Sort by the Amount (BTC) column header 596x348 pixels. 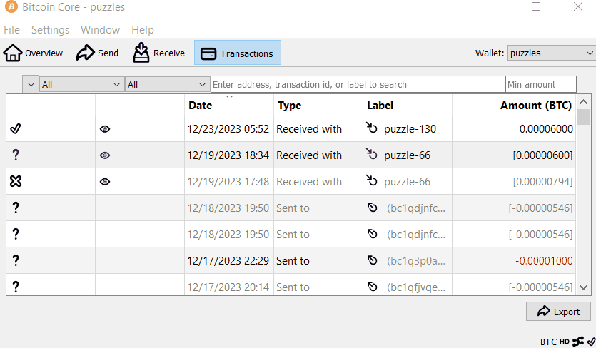coord(536,106)
